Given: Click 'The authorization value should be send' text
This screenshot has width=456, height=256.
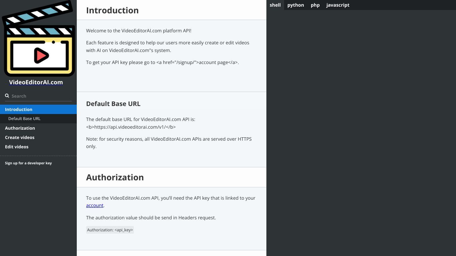Looking at the screenshot, I should point(151,218).
